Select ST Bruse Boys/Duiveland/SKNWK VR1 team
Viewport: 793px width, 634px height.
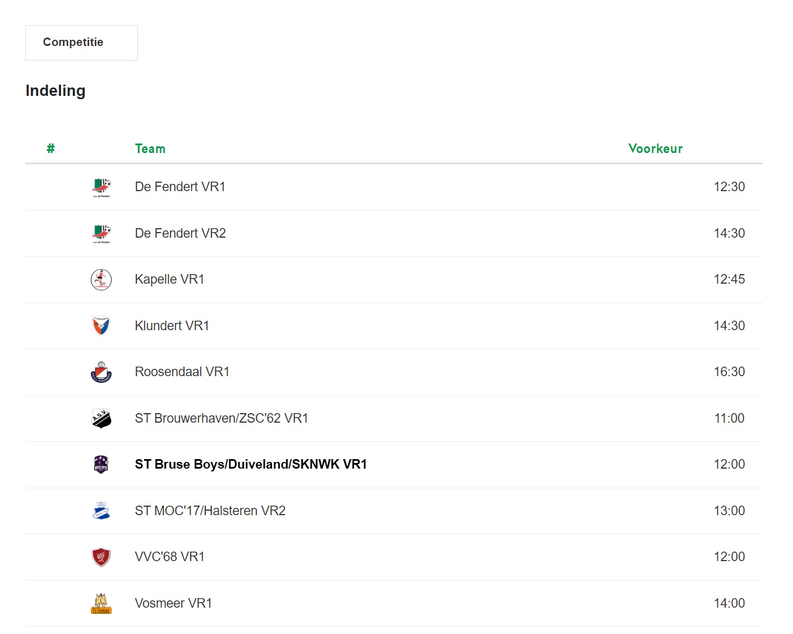251,465
